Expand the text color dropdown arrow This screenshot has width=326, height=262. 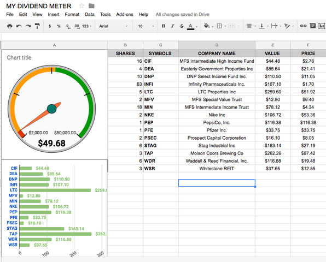click(x=197, y=27)
